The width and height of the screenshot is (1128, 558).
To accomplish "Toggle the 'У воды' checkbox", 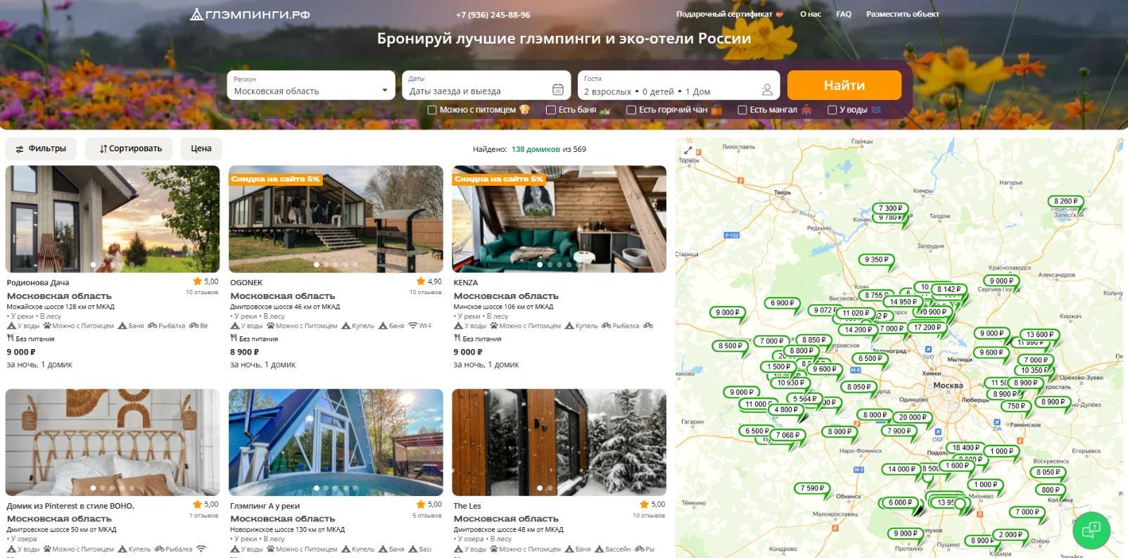I will (x=832, y=110).
